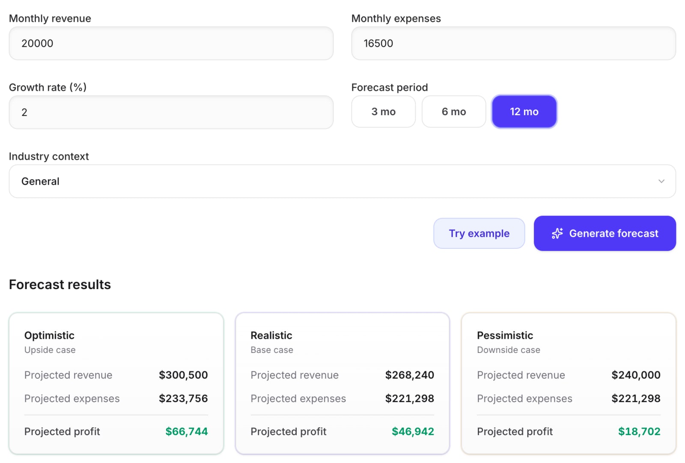Click the Pessimistic projected expenses $221,298 value
Image resolution: width=685 pixels, height=463 pixels.
click(x=636, y=399)
